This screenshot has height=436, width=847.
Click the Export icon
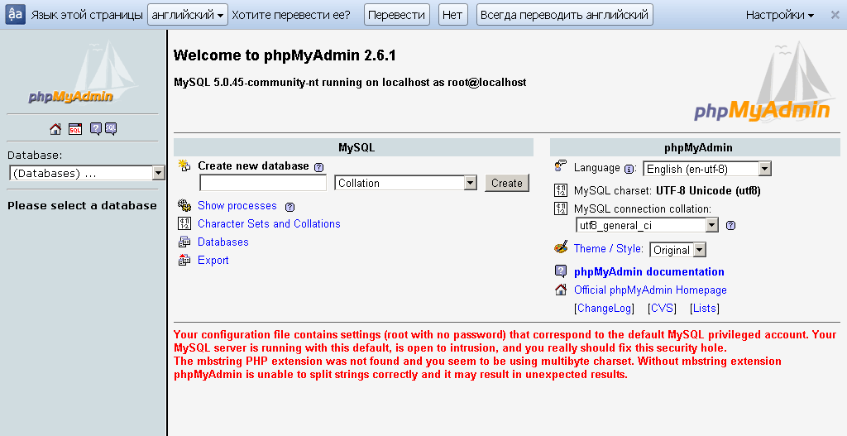coord(184,260)
